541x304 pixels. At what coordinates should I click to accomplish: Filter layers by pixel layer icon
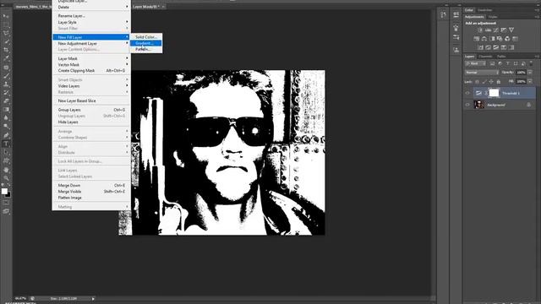coord(492,64)
